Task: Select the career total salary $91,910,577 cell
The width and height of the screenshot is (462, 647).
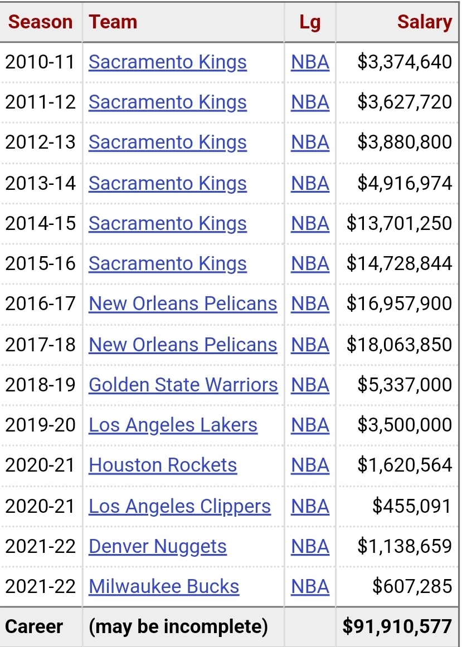Action: [397, 627]
